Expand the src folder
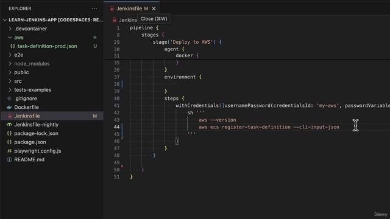Screen dimensions: 390x219 10,81
